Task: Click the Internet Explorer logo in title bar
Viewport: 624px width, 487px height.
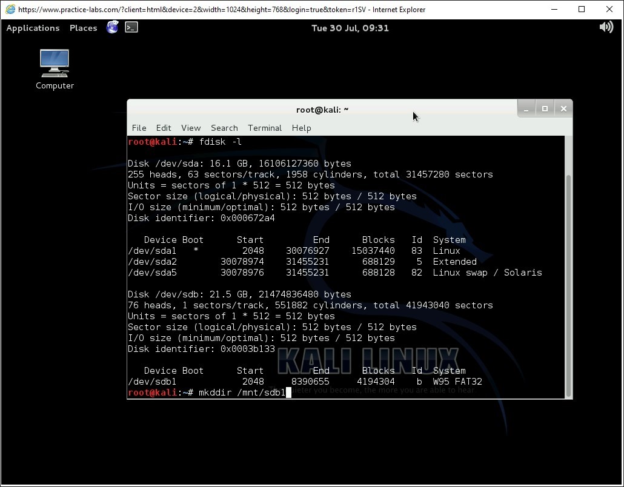Action: coord(10,9)
